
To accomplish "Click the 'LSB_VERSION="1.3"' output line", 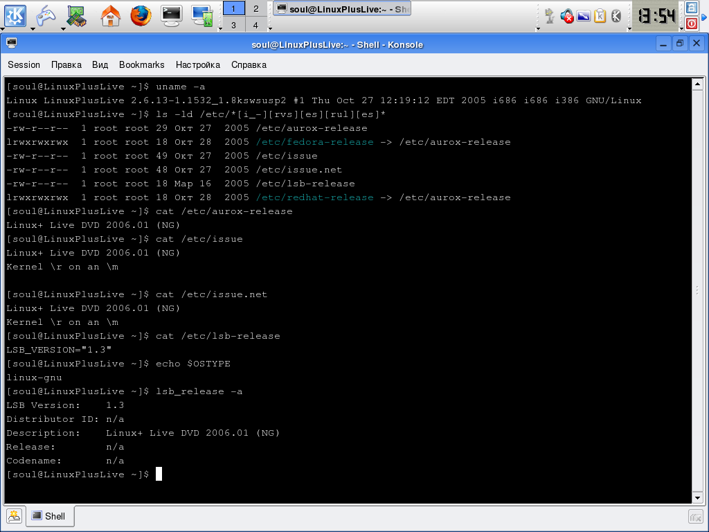I will pyautogui.click(x=59, y=350).
